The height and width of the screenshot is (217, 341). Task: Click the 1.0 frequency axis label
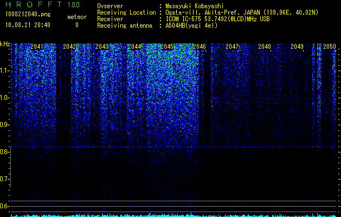(x=4, y=98)
